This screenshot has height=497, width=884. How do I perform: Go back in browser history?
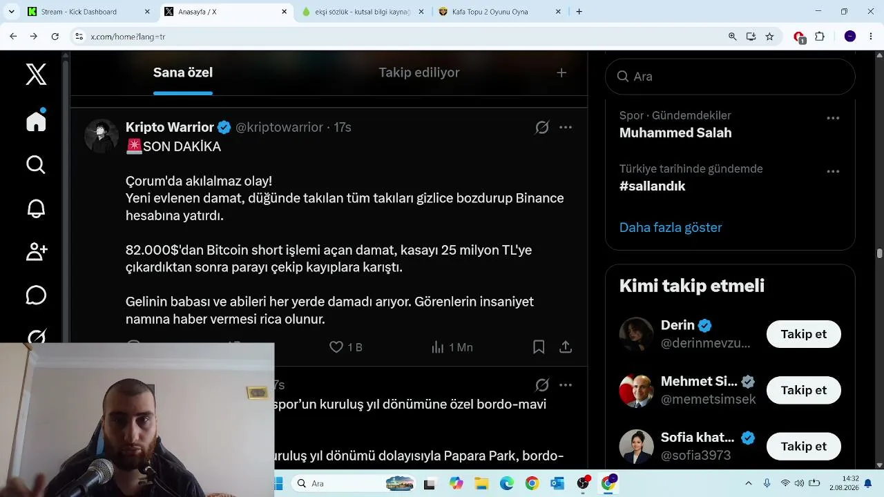point(13,36)
